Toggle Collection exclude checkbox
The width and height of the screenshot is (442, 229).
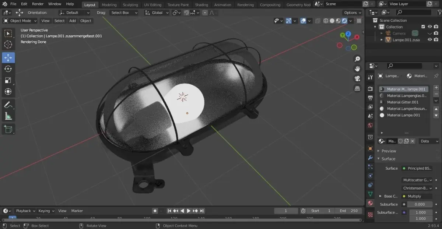pyautogui.click(x=423, y=27)
